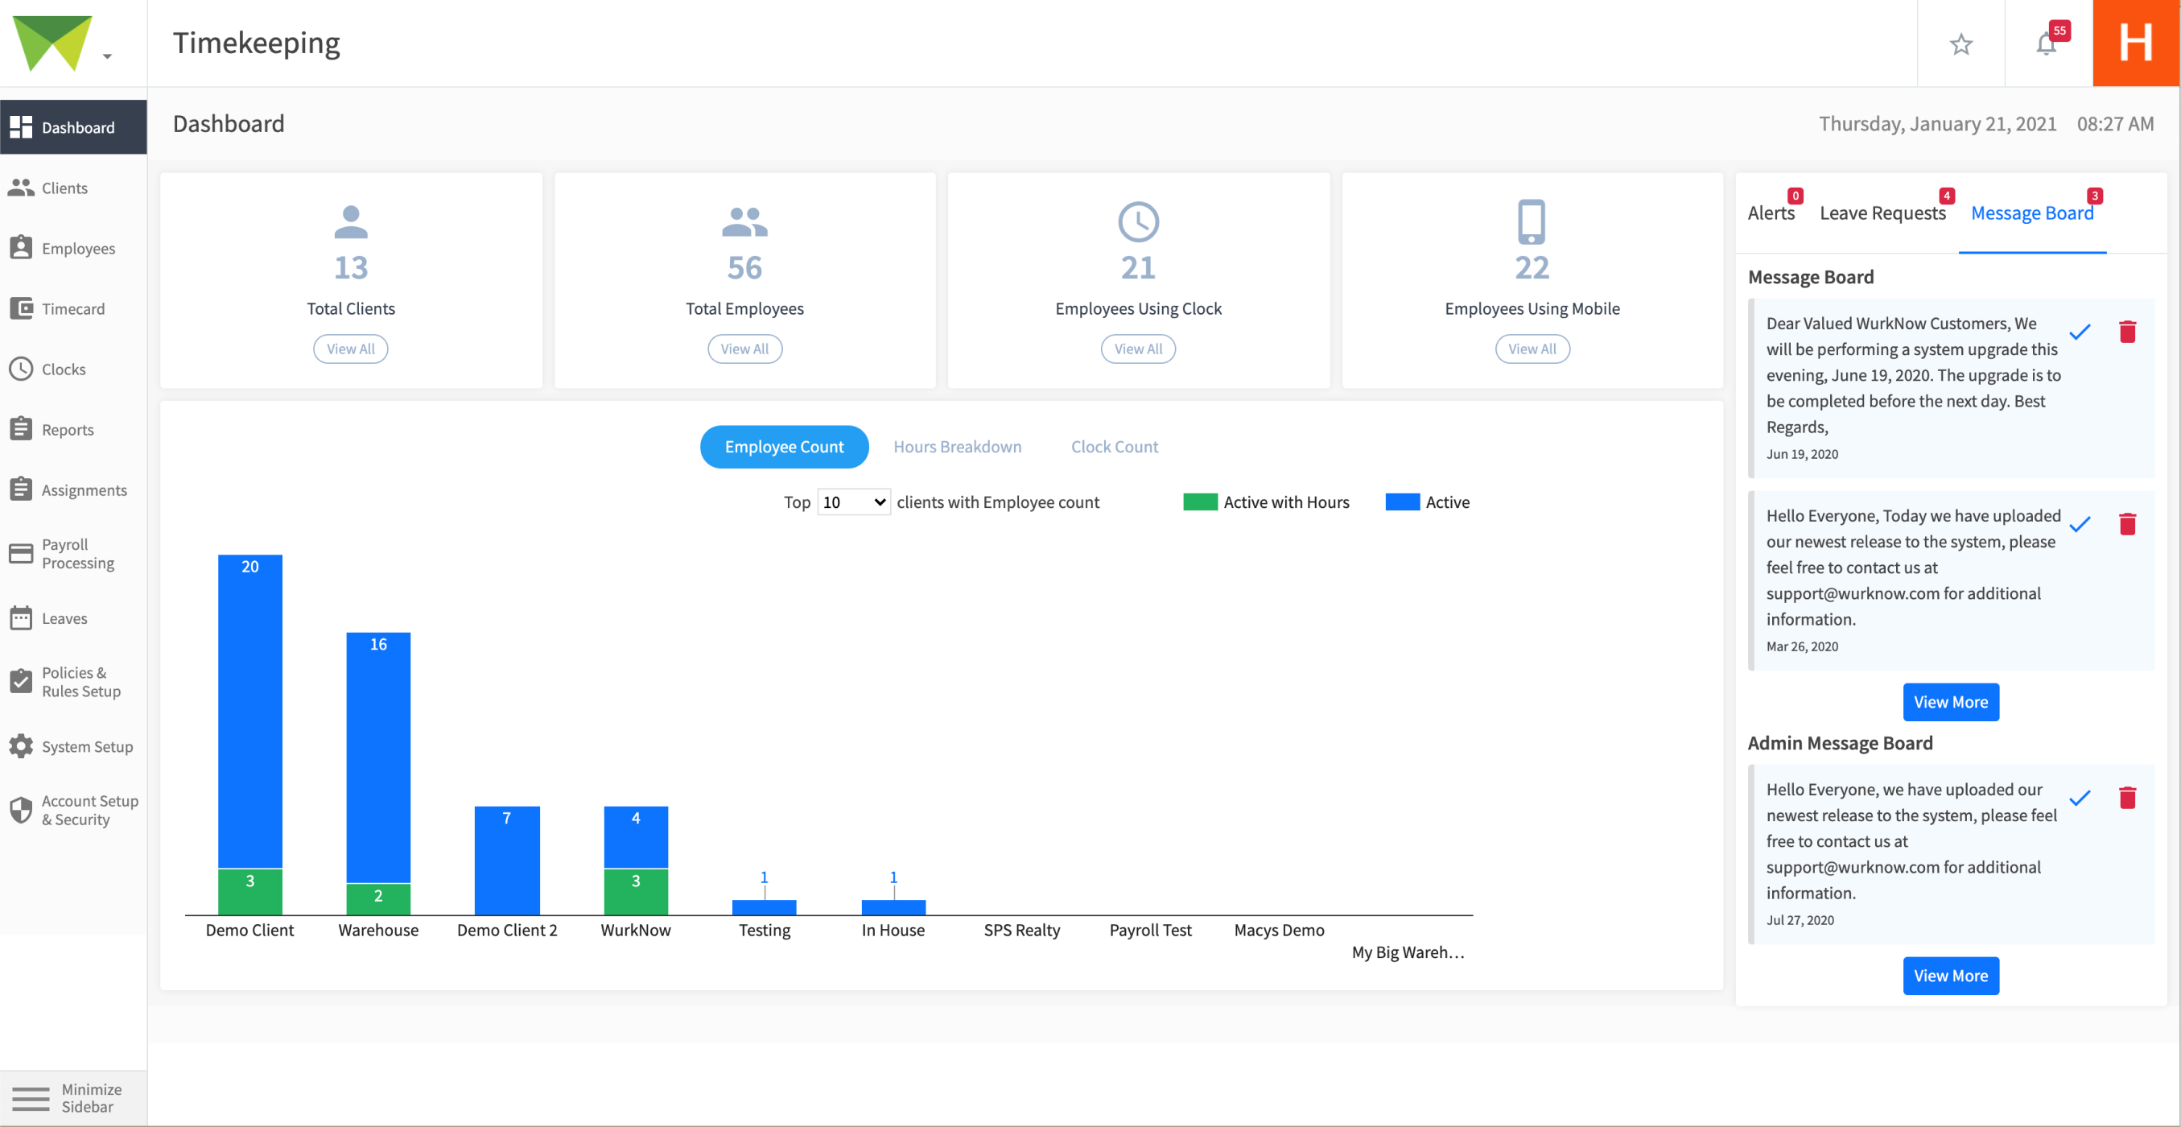Switch to the Leave Requests tab

1882,213
